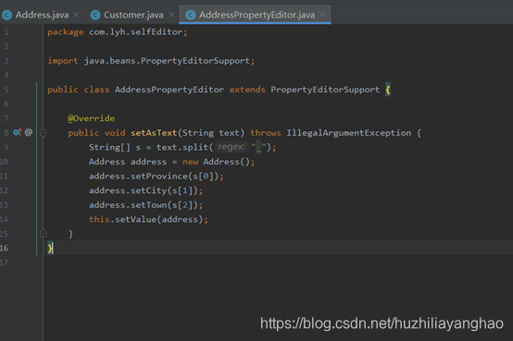Click the override method gutter icon on line 8
513x341 pixels.
pyautogui.click(x=18, y=132)
